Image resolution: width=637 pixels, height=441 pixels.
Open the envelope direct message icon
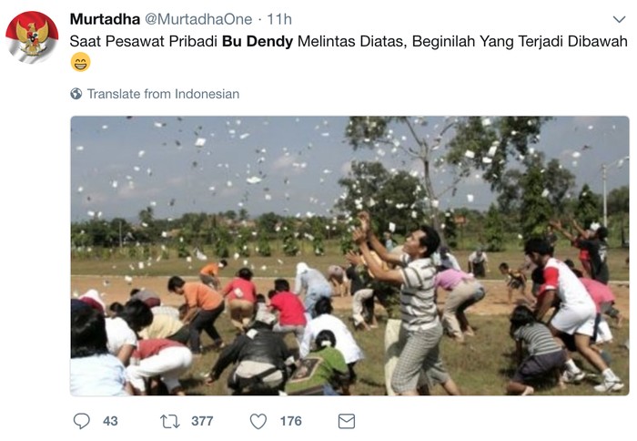346,421
